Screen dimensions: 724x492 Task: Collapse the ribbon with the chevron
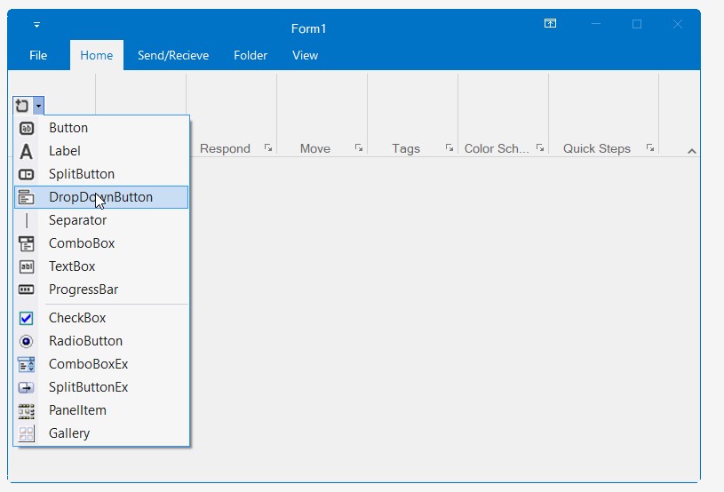click(692, 151)
